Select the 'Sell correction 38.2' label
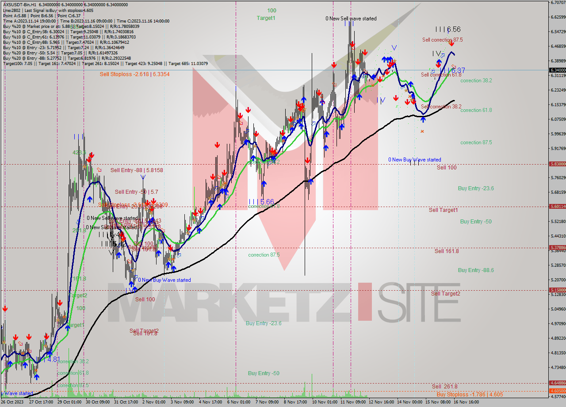The width and height of the screenshot is (566, 407). [x=441, y=107]
